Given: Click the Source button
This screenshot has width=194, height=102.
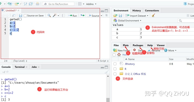Looking at the screenshot, I should (x=93, y=16).
